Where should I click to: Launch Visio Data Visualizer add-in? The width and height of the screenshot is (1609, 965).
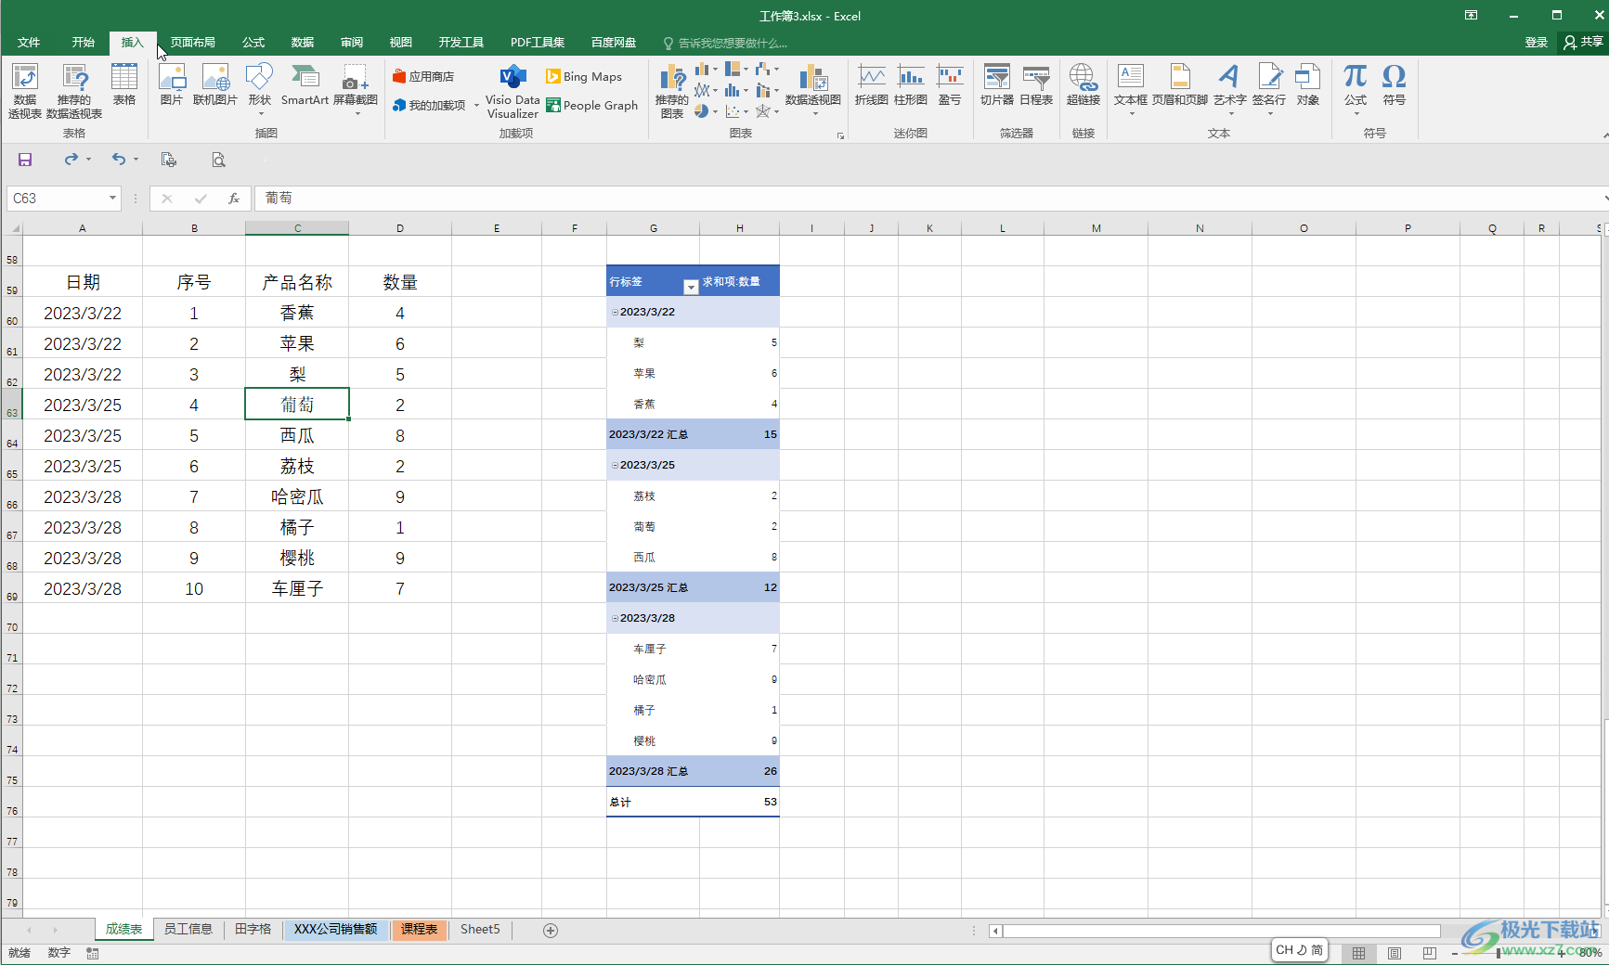point(513,92)
